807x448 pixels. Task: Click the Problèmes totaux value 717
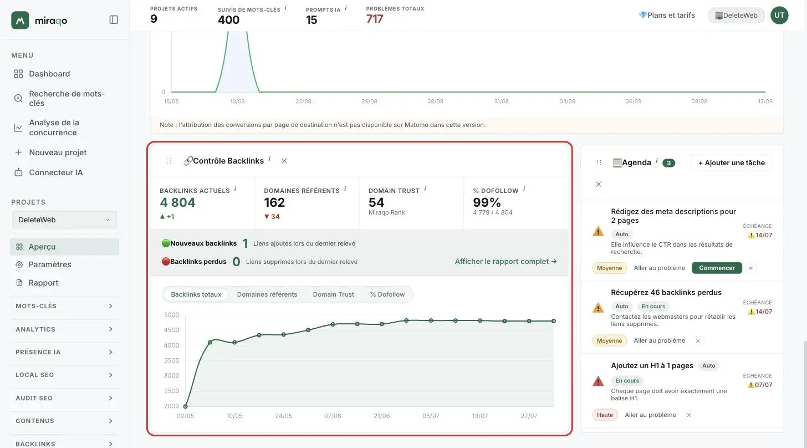[x=375, y=19]
